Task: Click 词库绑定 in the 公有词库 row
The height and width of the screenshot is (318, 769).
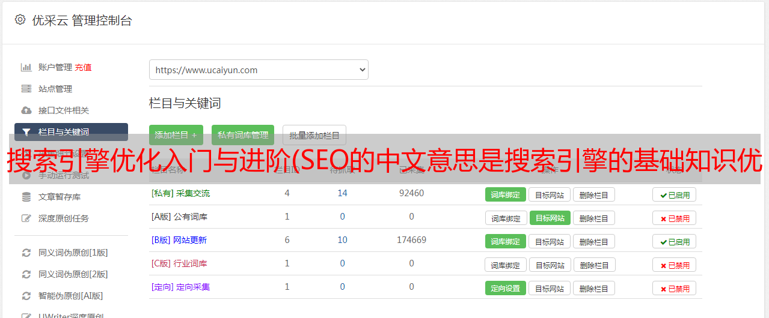Action: click(x=506, y=218)
